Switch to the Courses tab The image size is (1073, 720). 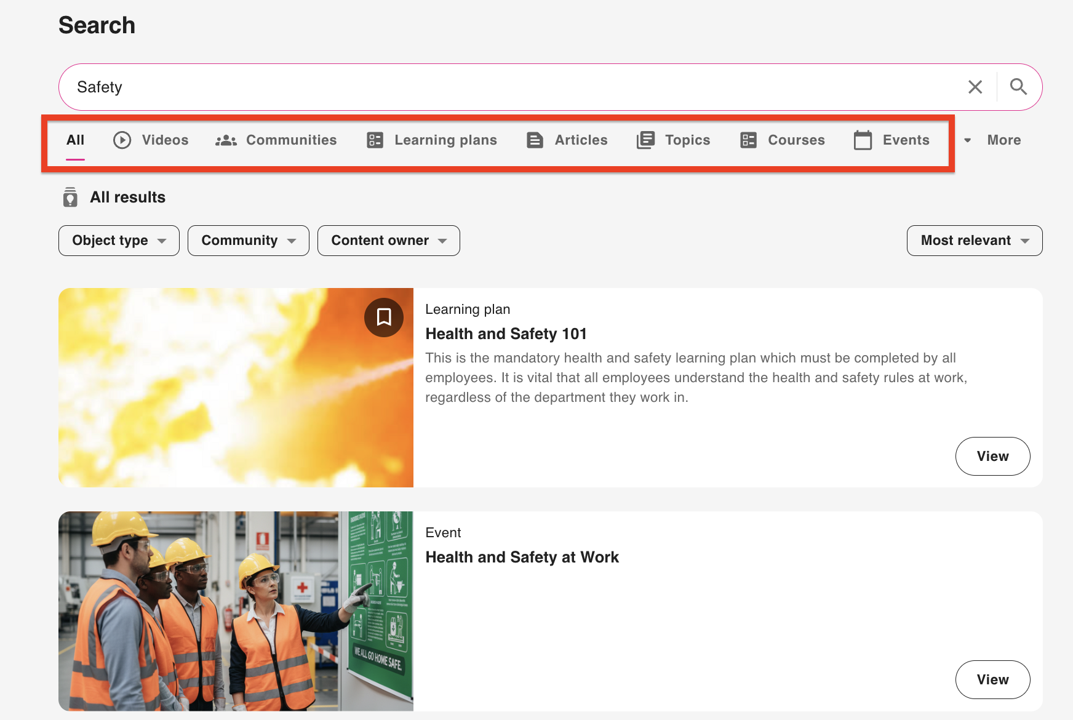pos(783,140)
